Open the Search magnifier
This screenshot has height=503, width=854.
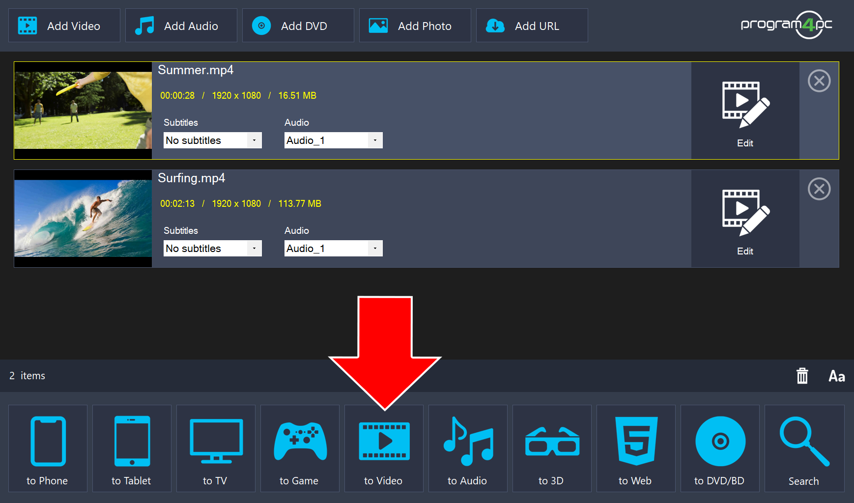(x=804, y=448)
